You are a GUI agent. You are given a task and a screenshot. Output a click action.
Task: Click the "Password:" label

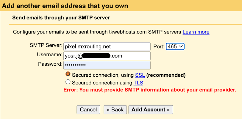pyautogui.click(x=50, y=64)
